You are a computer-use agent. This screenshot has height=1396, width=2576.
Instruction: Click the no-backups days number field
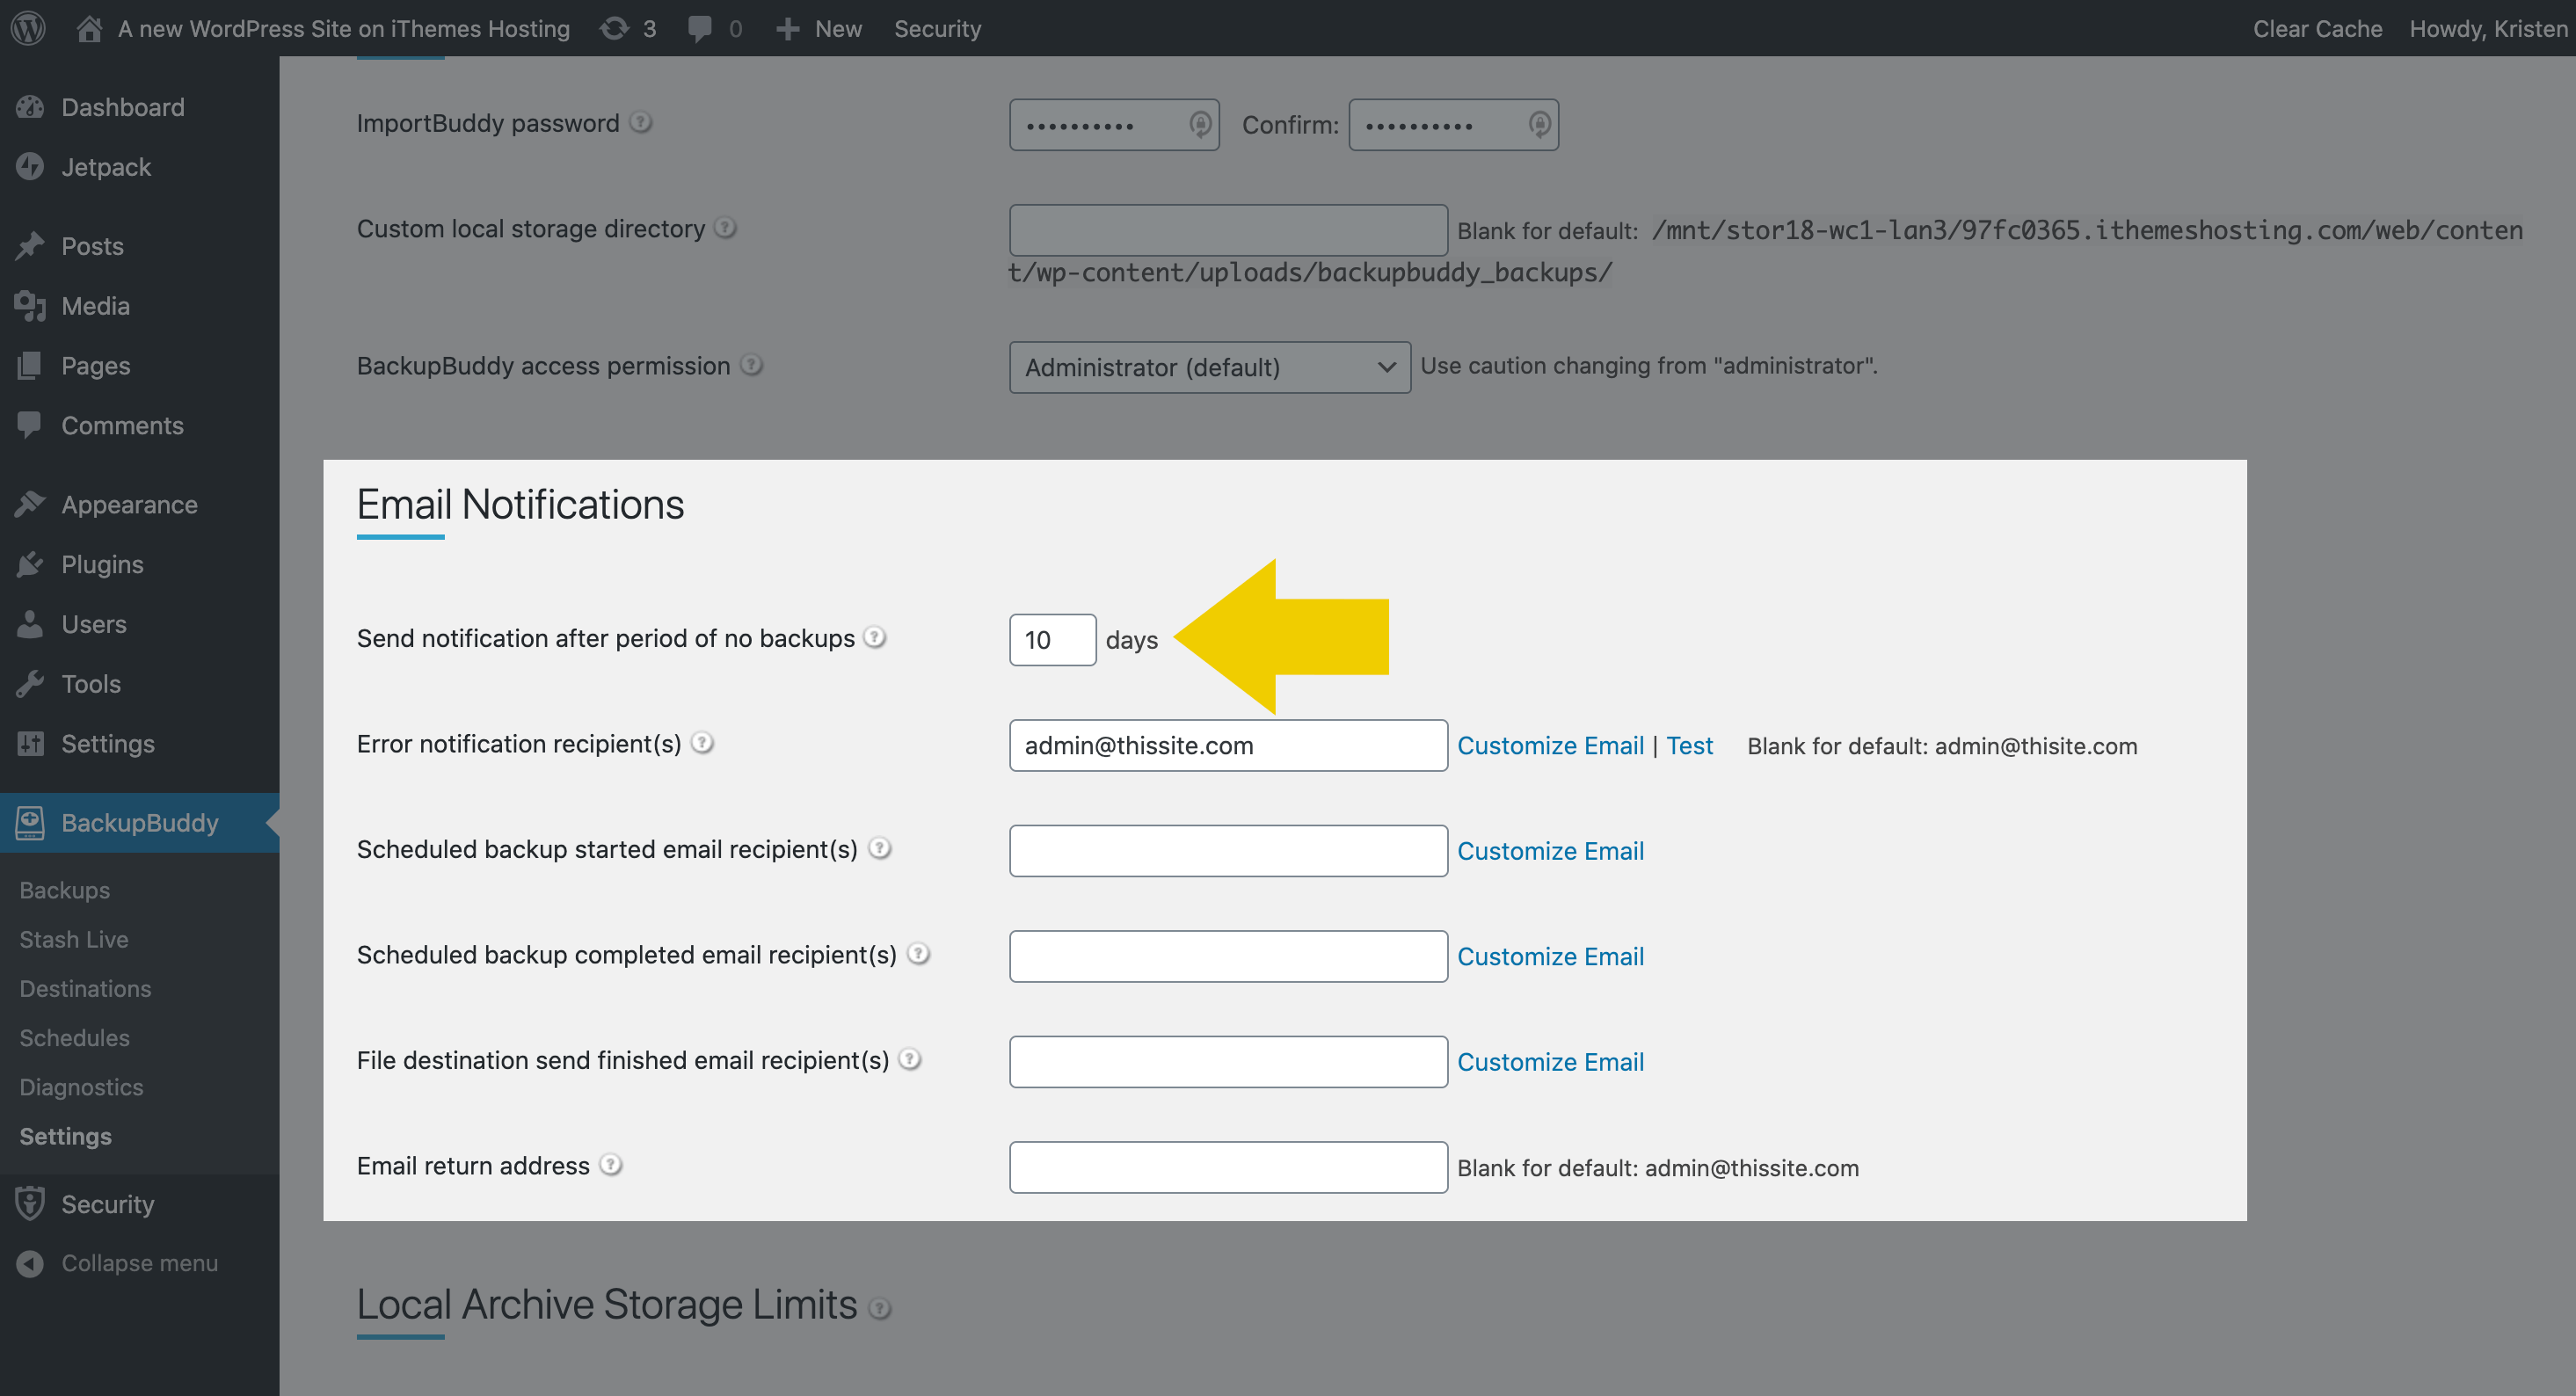pos(1053,640)
